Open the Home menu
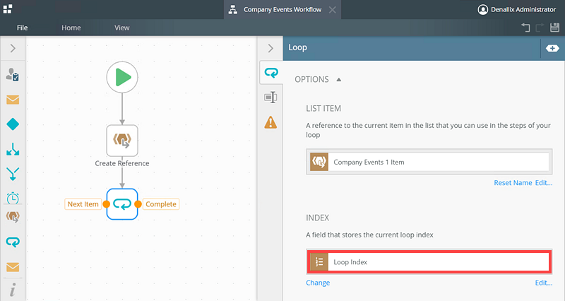This screenshot has width=565, height=301. 71,28
